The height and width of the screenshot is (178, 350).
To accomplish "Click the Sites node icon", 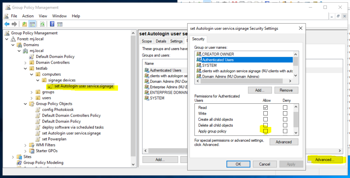I will pos(19,157).
